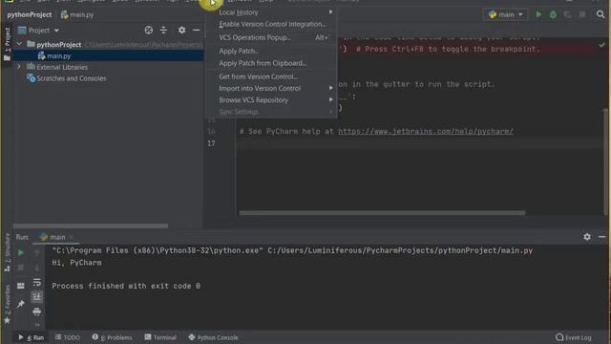
Task: Run main with the green toolbar play icon
Action: pyautogui.click(x=538, y=14)
